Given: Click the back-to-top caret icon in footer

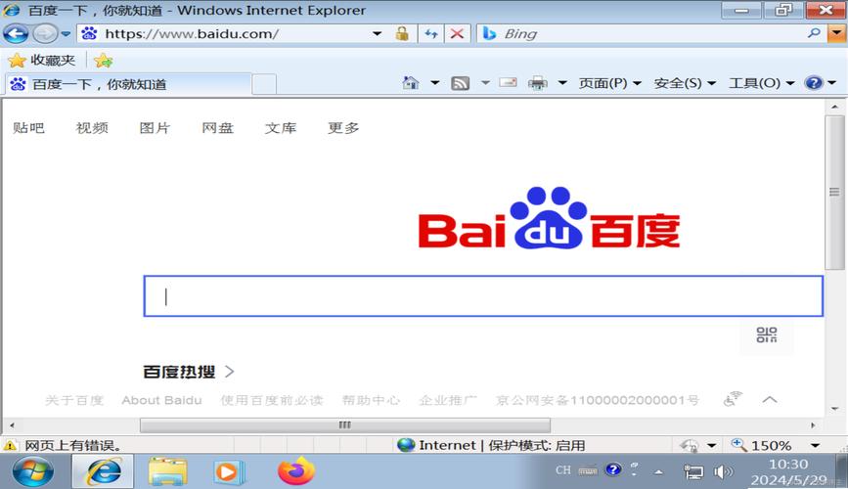Looking at the screenshot, I should 770,400.
